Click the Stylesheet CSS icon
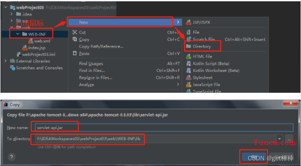Screen dimensions: 301x166 tap(189, 78)
